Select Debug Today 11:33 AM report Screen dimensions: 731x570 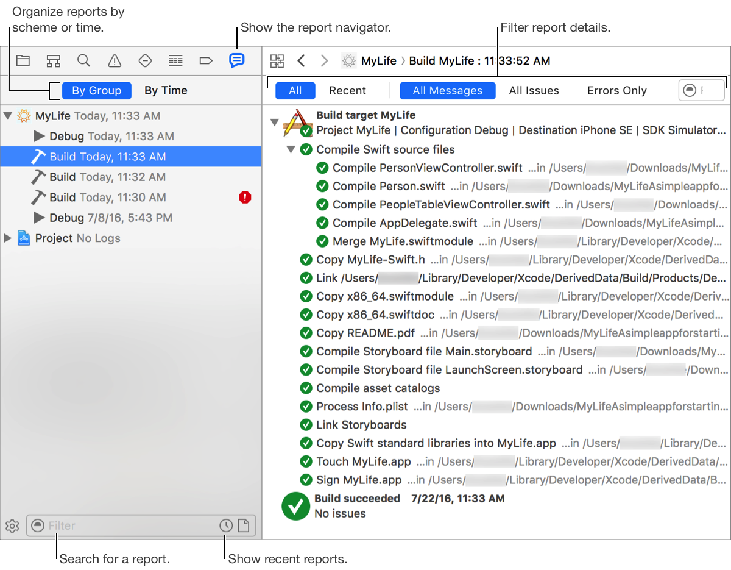tap(131, 136)
